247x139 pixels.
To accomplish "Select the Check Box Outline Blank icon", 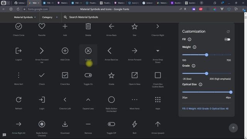I will pyautogui.click(x=158, y=75).
